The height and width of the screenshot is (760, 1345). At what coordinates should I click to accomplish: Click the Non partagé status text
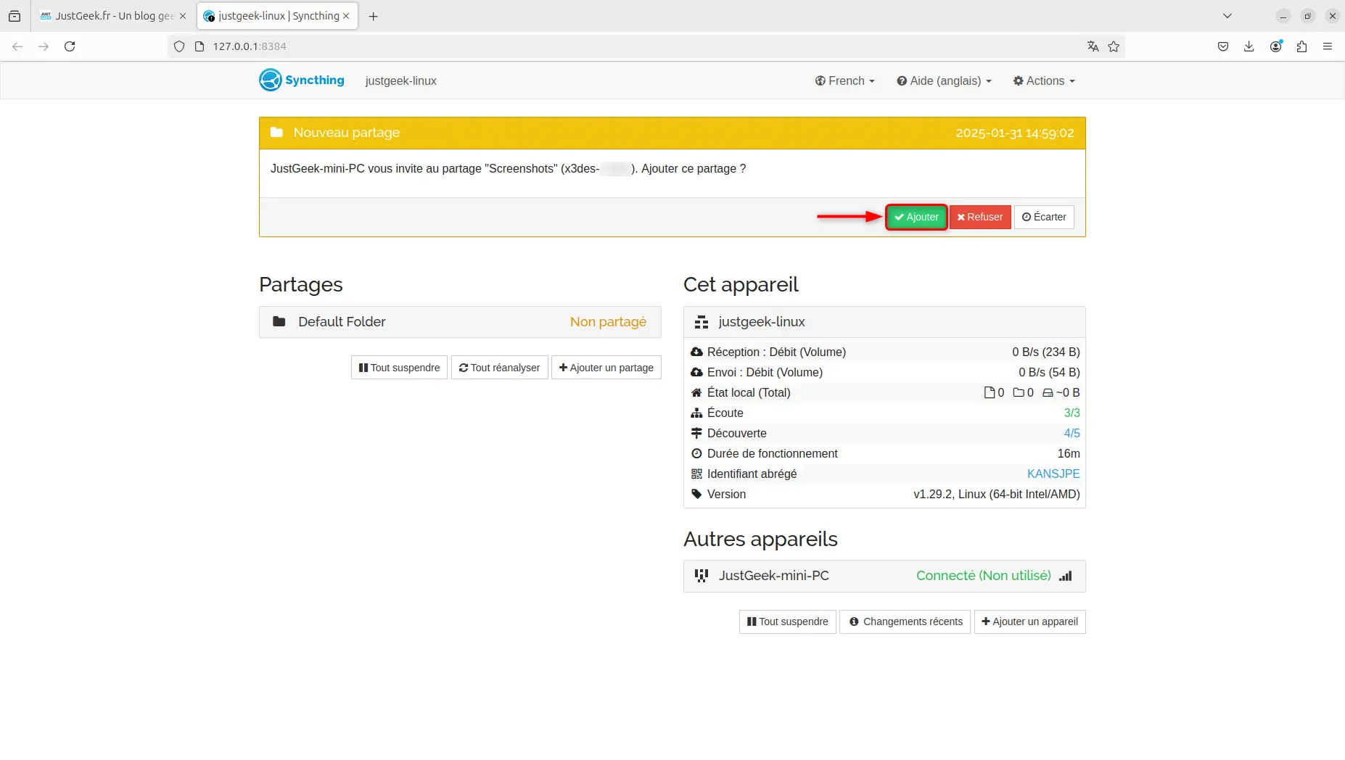click(608, 322)
